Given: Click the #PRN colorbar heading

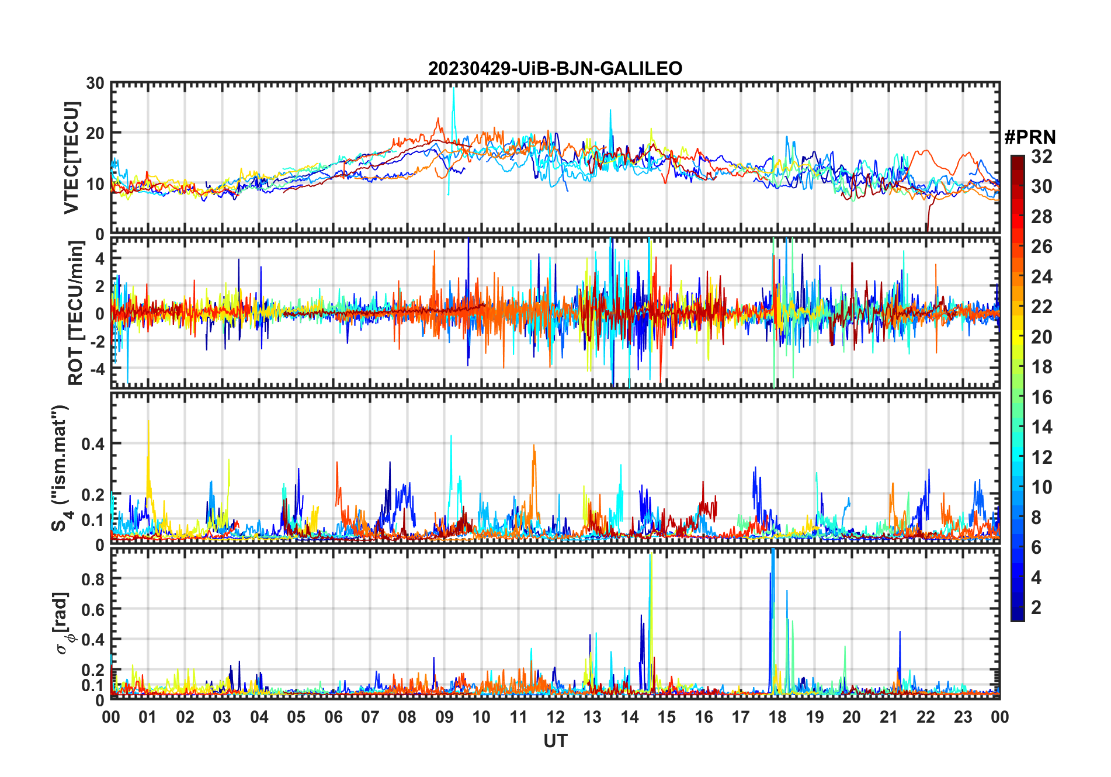Looking at the screenshot, I should [x=1030, y=137].
